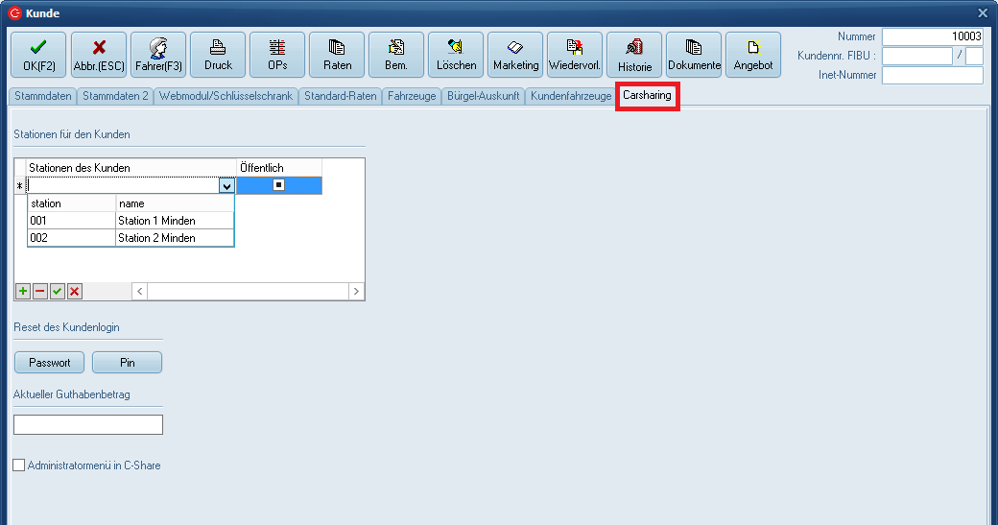Open the Historie toolbar button
998x525 pixels.
[x=634, y=55]
